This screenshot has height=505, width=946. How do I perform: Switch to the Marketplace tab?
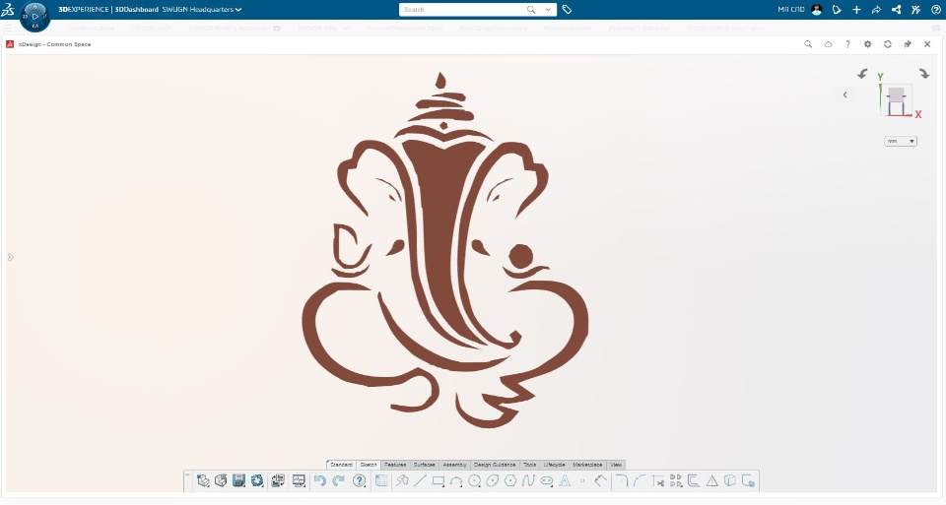587,465
